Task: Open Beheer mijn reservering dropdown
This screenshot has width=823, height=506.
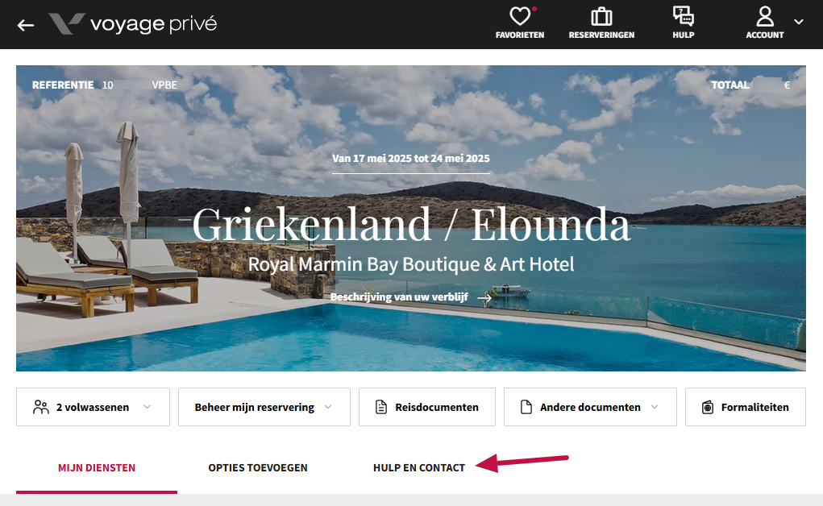Action: coord(264,407)
